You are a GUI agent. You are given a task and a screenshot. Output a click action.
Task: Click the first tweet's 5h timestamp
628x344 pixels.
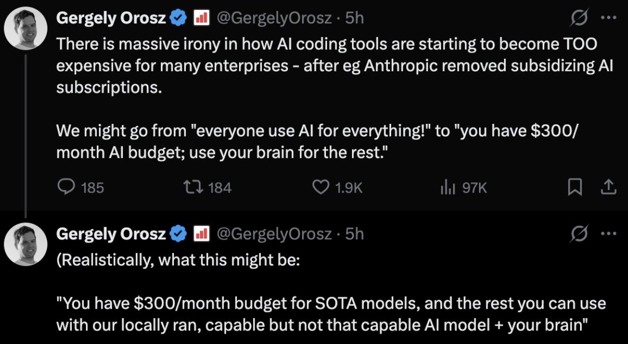click(354, 19)
